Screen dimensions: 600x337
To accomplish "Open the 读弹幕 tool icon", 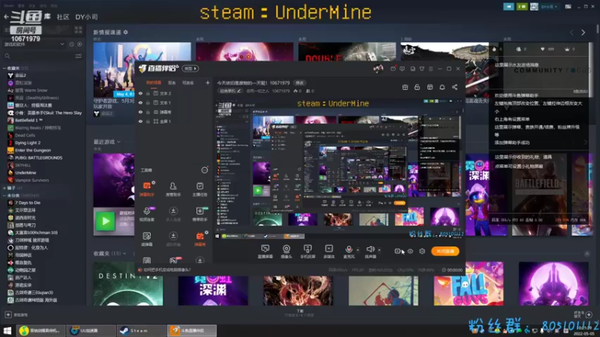I will [147, 239].
